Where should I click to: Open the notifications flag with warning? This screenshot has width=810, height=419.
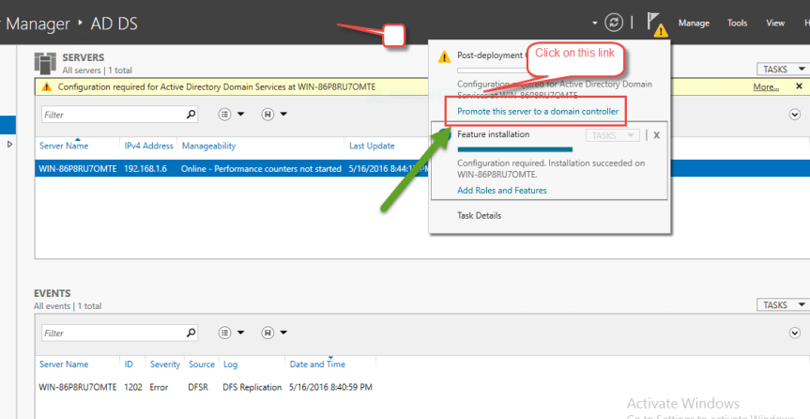[658, 23]
